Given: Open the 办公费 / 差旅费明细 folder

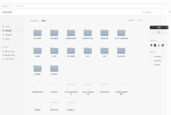Looking at the screenshot, I should click(121, 33).
